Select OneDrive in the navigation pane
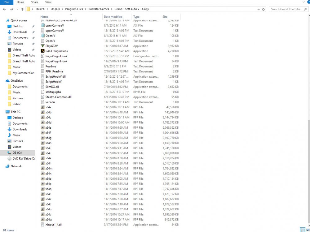Image resolution: width=310 pixels, height=232 pixels. (x=17, y=81)
